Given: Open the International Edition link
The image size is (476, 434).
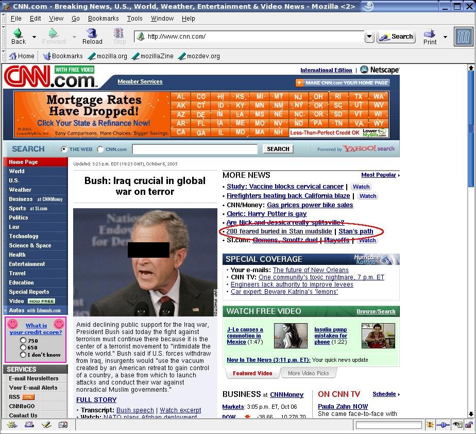Looking at the screenshot, I should tap(326, 70).
